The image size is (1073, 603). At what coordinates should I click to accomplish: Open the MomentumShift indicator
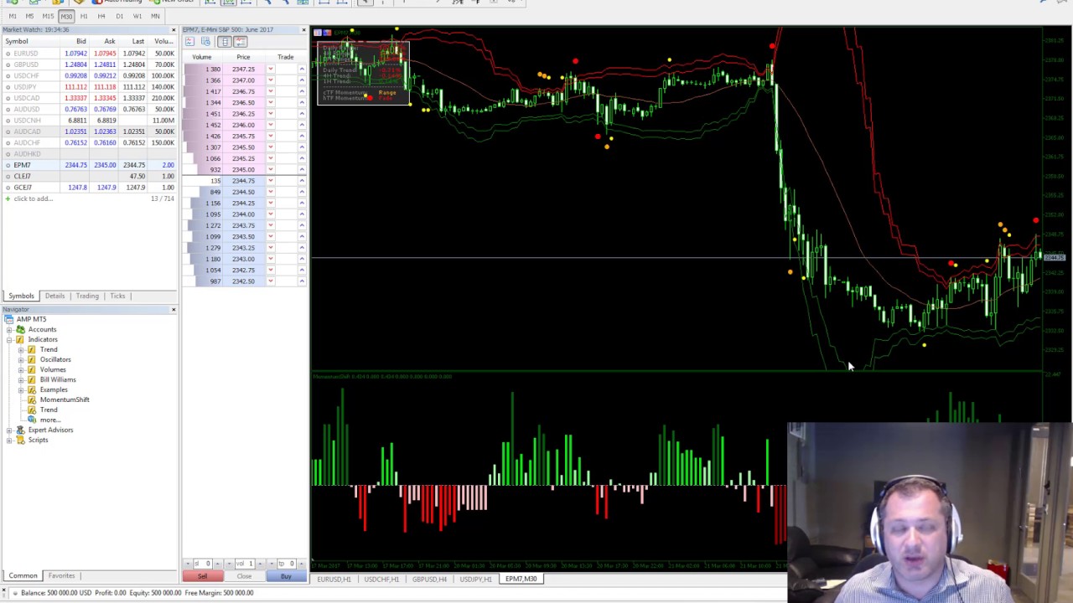click(x=65, y=399)
